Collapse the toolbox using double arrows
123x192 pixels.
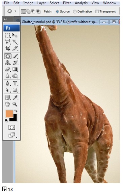click(5, 19)
